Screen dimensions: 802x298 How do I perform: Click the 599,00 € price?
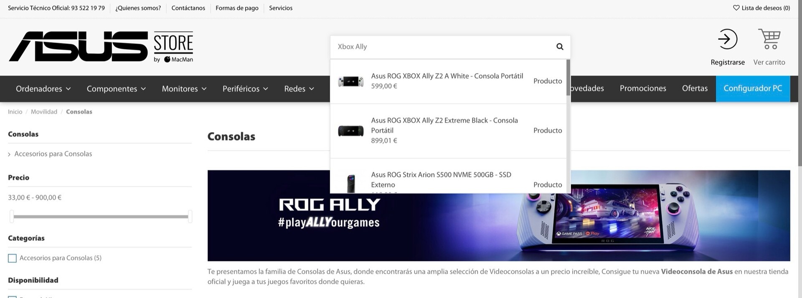click(x=384, y=86)
